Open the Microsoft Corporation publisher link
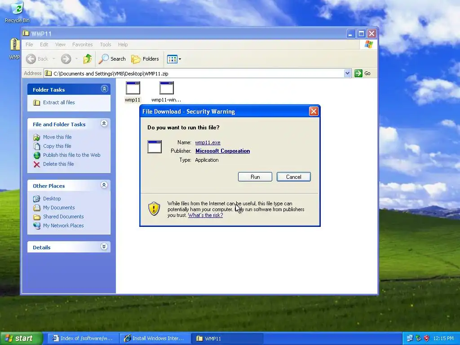The image size is (460, 345). click(223, 151)
